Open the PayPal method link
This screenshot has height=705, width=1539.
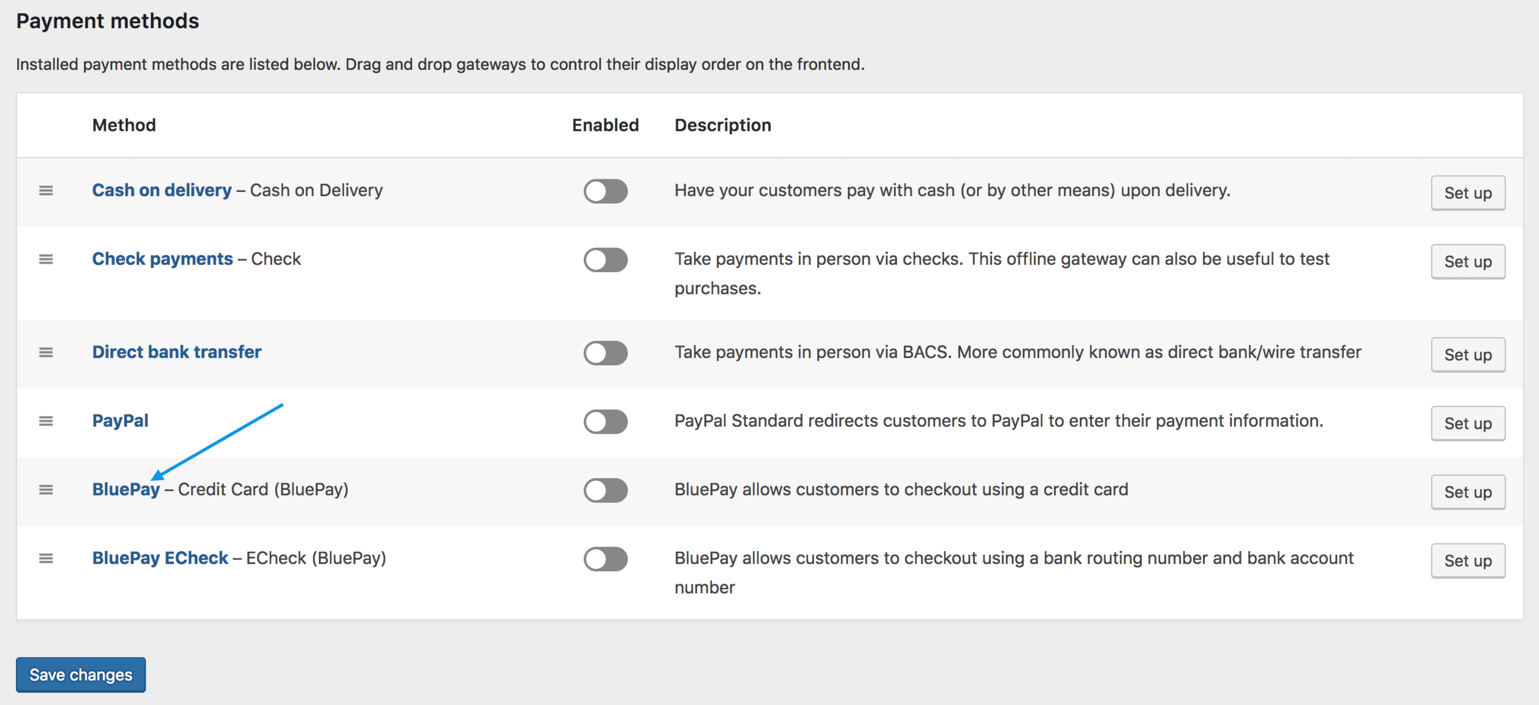click(x=120, y=421)
